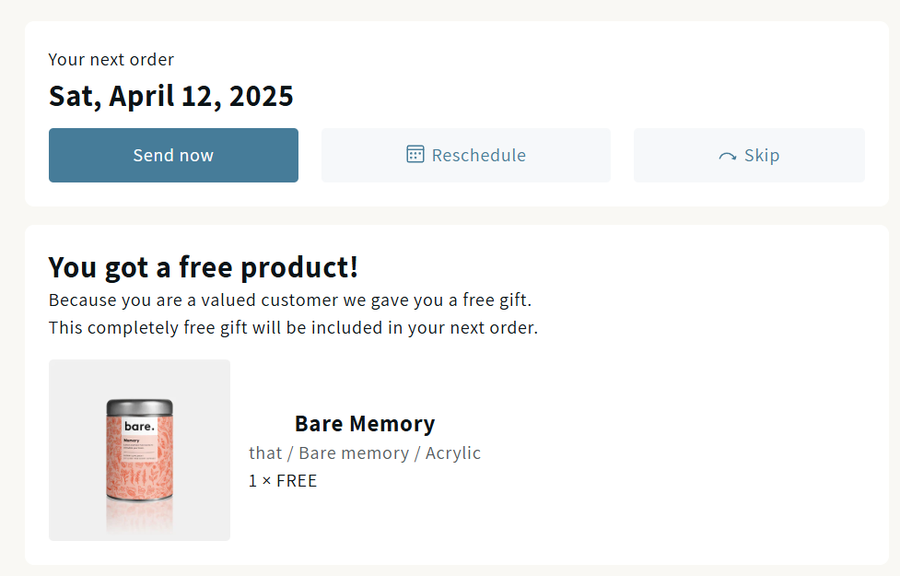Select the Bare Memory product title
This screenshot has height=576, width=900.
pos(365,424)
